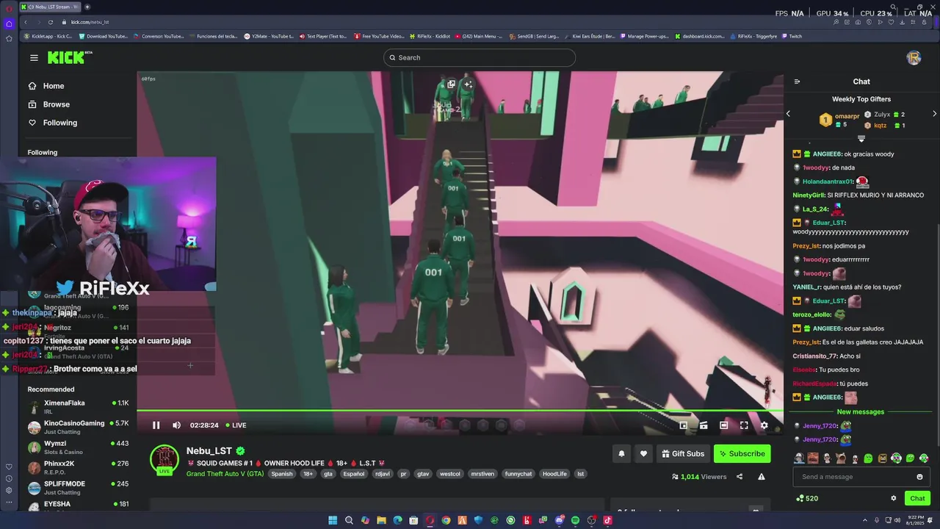Open chat settings gear
940x529 pixels.
click(x=894, y=498)
